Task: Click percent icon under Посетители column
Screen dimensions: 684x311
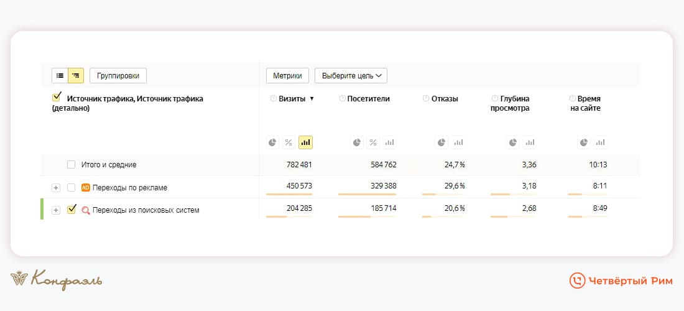Action: pyautogui.click(x=373, y=142)
